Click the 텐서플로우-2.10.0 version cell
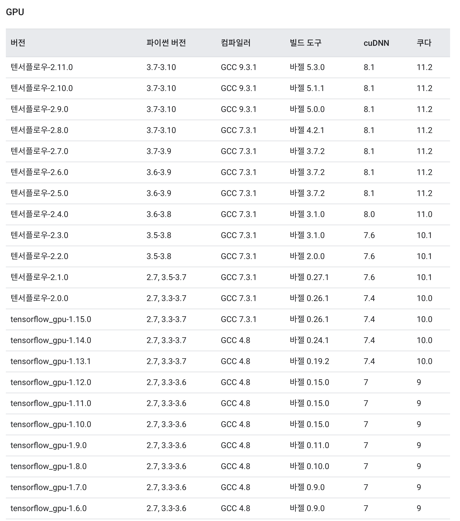The width and height of the screenshot is (460, 521). (x=42, y=88)
